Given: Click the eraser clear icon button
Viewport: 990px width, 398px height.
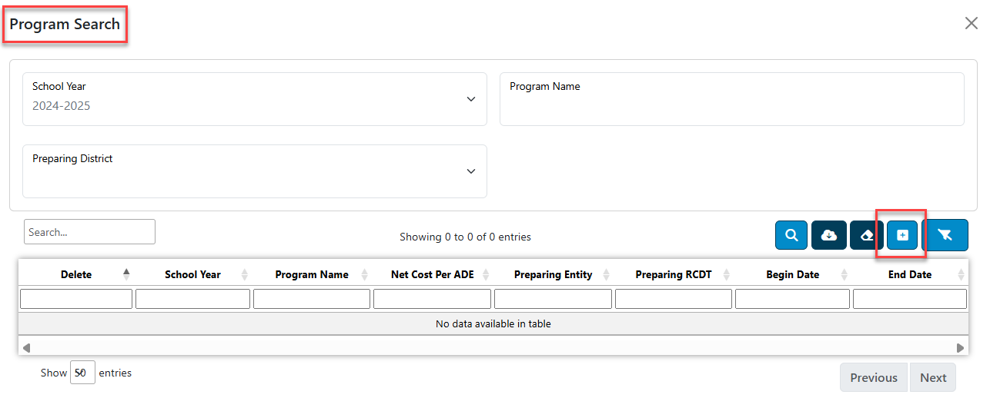Looking at the screenshot, I should (x=867, y=235).
